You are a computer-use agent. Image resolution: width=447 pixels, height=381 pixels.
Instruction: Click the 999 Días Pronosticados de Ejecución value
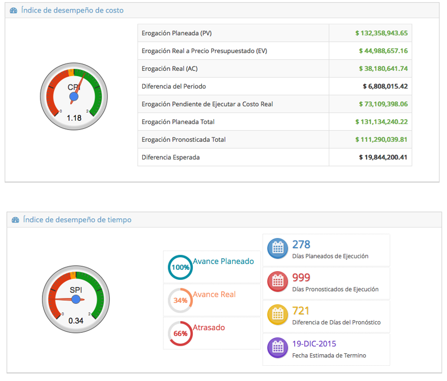pyautogui.click(x=301, y=278)
